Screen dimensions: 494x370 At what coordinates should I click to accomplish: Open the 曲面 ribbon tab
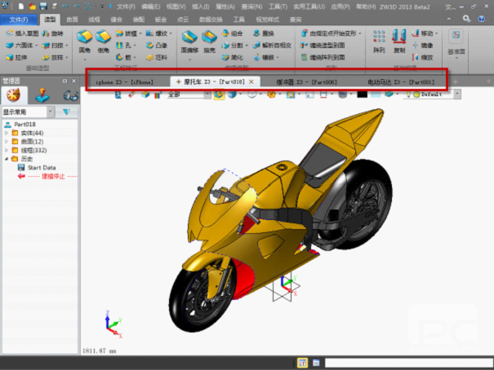(73, 18)
